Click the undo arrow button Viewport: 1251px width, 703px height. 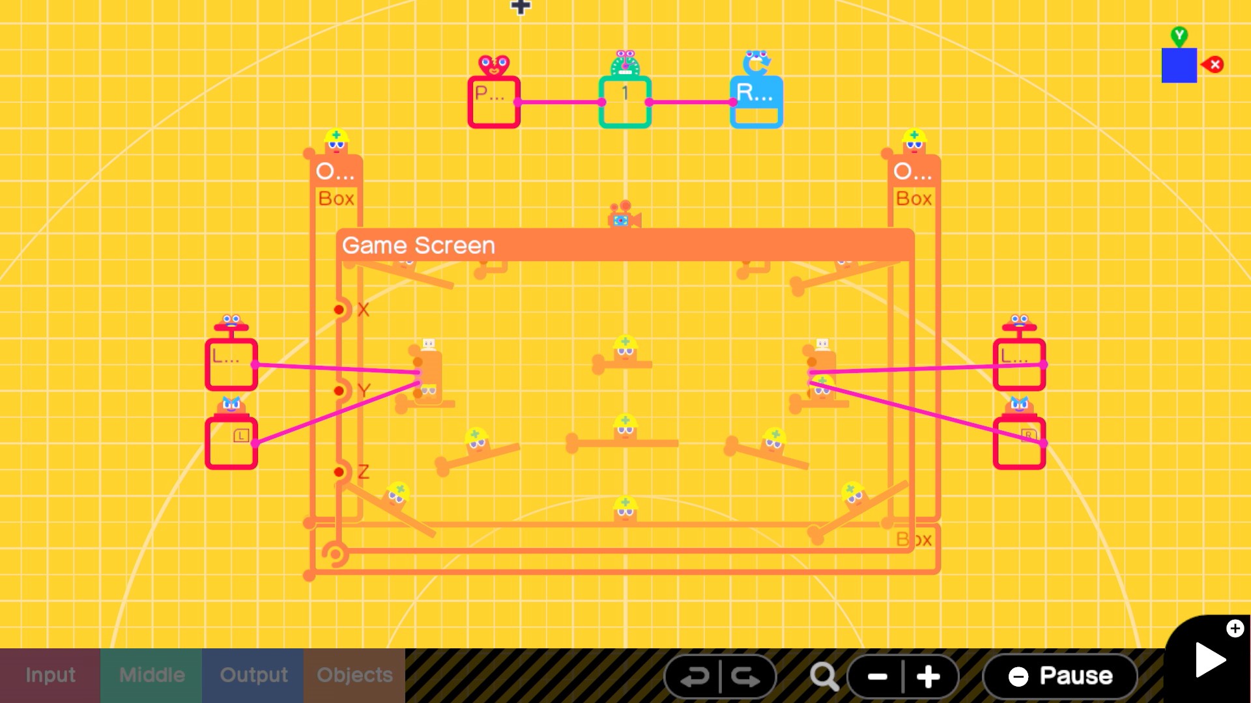695,676
